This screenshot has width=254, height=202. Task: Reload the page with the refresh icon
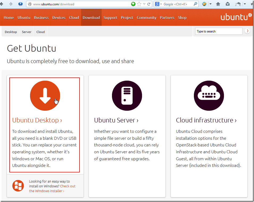pos(149,4)
